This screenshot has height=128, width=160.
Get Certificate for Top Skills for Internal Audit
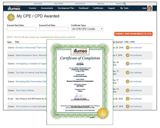136,73
